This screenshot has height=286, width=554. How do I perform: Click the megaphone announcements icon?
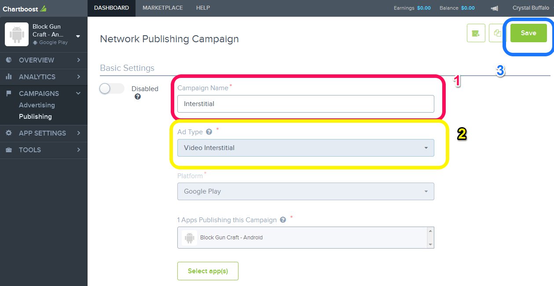(494, 8)
